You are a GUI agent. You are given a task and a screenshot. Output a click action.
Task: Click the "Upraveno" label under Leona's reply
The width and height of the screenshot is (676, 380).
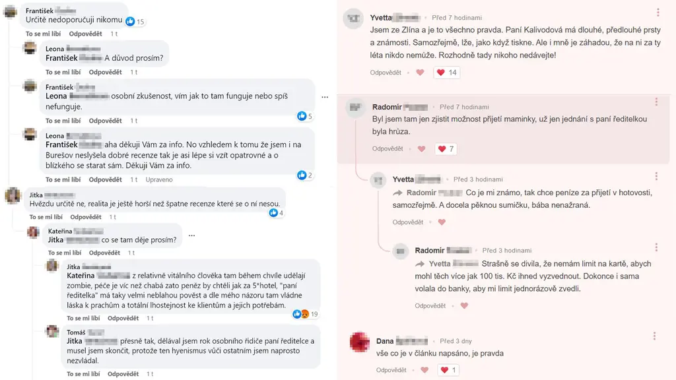coord(159,179)
